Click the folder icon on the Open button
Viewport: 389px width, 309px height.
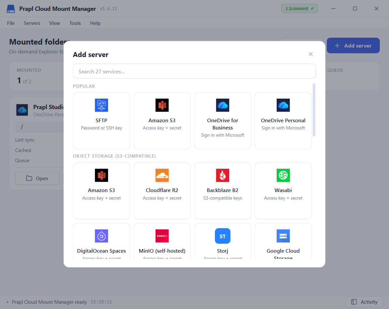click(29, 178)
